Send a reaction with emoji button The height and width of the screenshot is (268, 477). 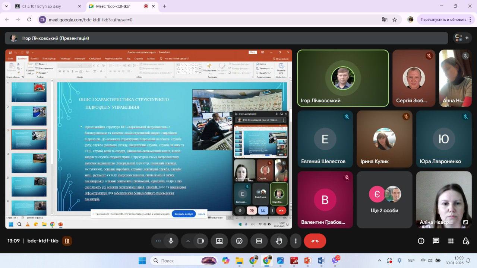pos(239,241)
